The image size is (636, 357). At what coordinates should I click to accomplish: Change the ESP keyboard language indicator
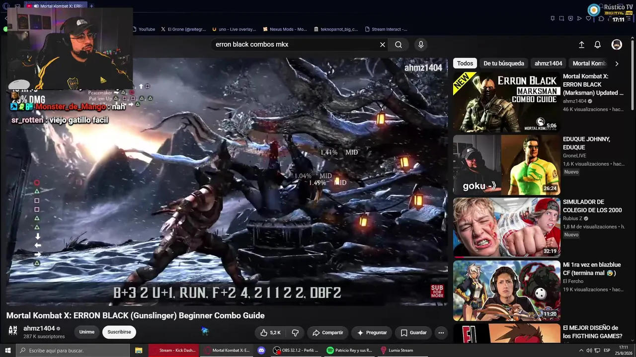[x=606, y=351]
